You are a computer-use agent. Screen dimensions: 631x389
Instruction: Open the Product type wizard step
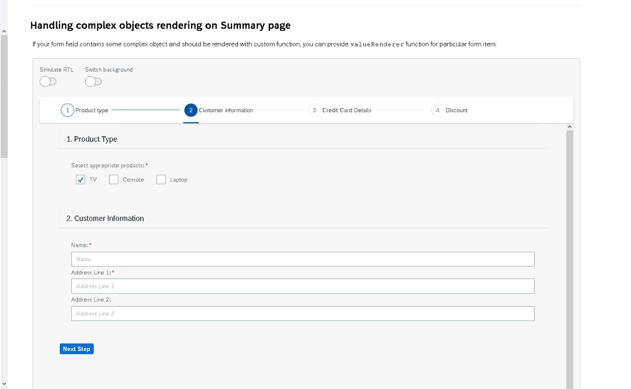(92, 110)
